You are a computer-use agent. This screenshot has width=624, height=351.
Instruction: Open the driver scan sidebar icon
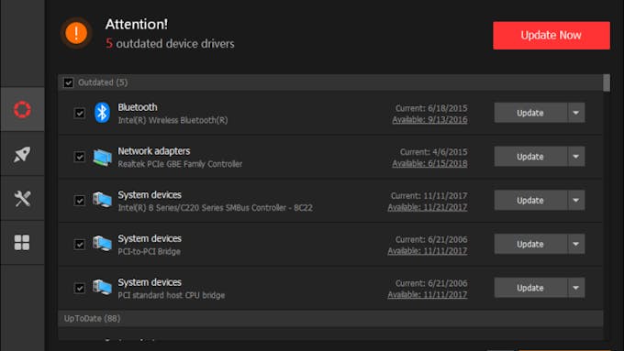click(22, 109)
